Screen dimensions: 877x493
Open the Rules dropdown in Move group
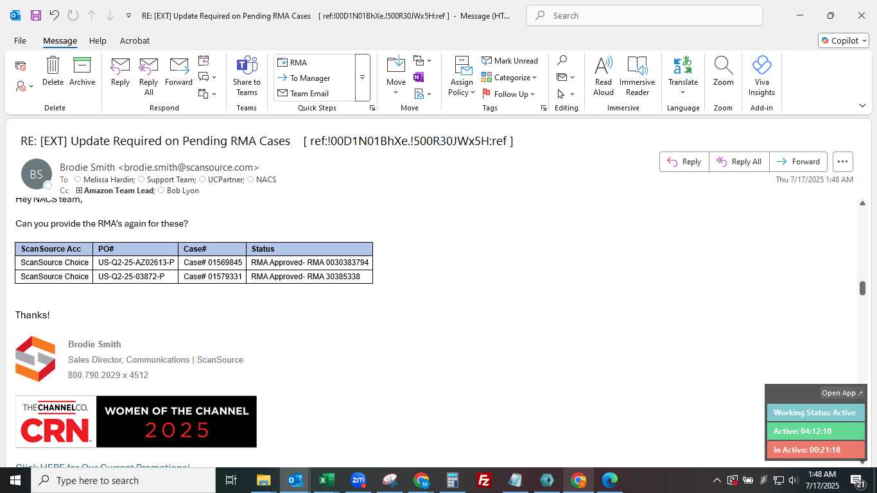pyautogui.click(x=422, y=61)
